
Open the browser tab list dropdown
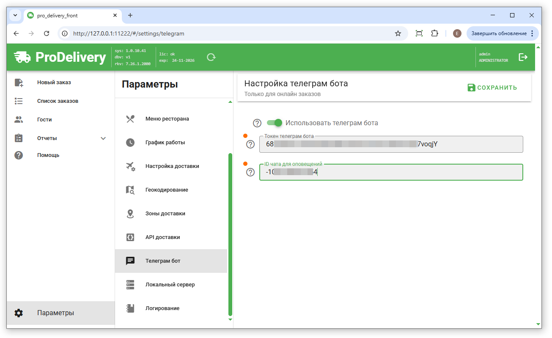(15, 15)
